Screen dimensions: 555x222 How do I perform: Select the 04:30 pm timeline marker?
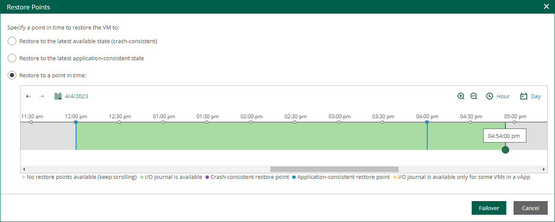point(470,122)
